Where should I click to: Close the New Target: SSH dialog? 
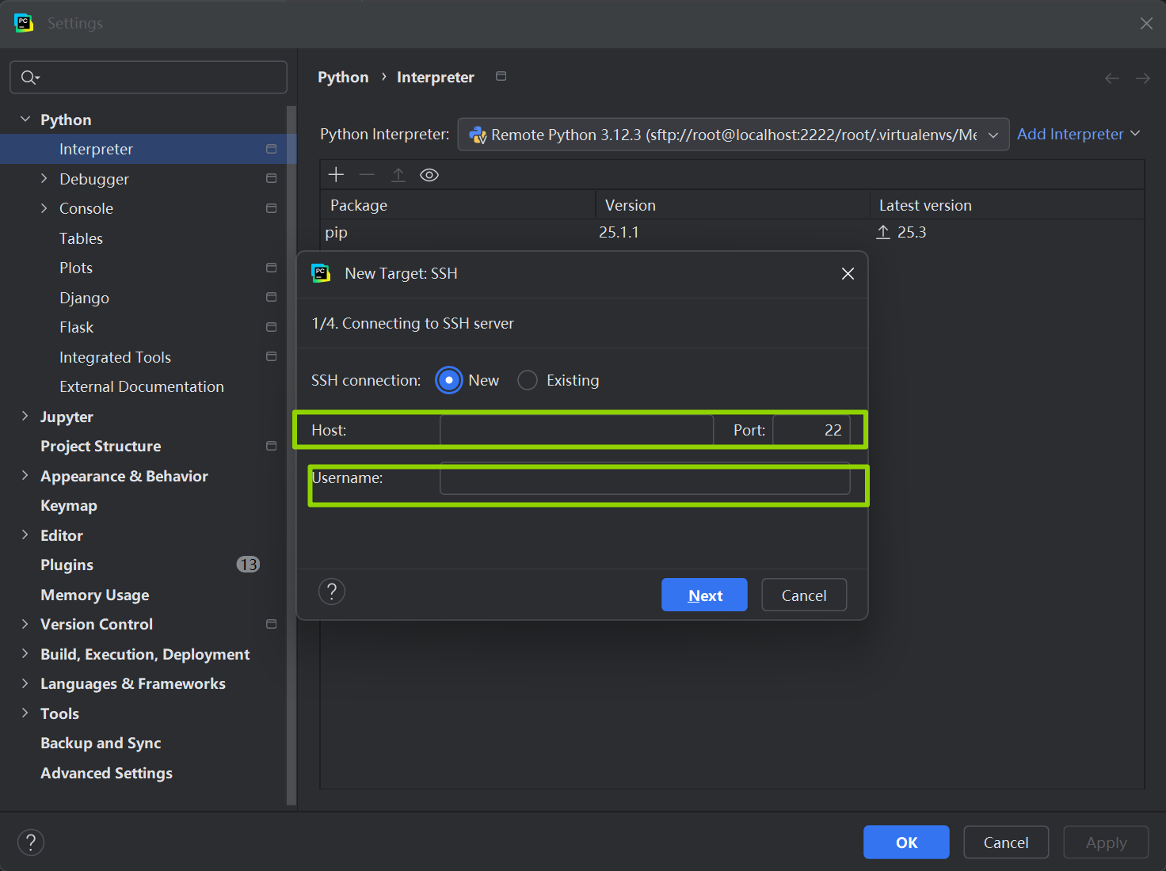pos(848,273)
